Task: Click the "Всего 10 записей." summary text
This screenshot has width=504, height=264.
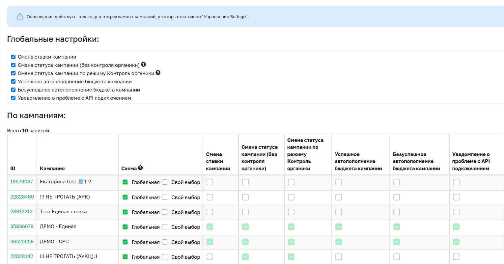Action: [x=29, y=131]
